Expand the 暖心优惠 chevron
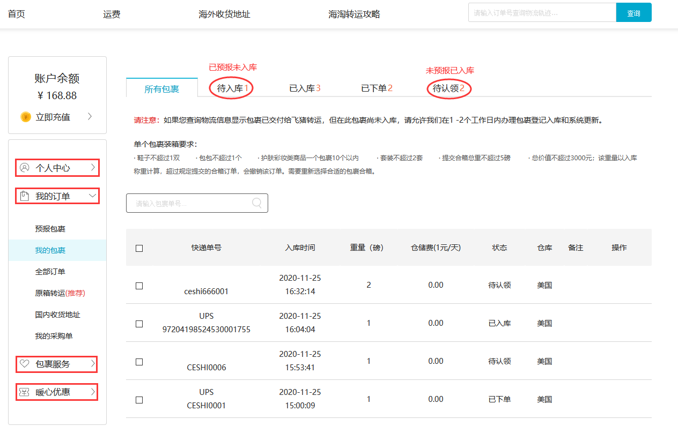Viewport: 678px width, 426px height. point(93,392)
